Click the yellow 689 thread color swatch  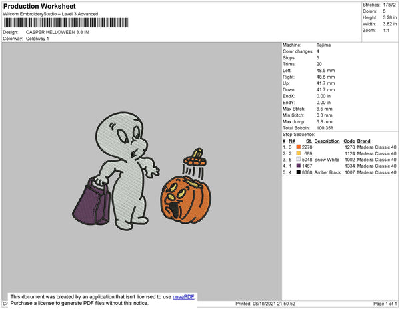point(299,153)
